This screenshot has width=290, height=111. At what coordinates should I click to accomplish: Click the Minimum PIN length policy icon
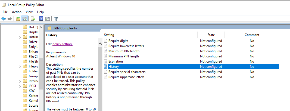tap(106, 56)
